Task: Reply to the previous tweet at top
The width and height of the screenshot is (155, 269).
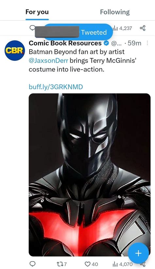Action: pos(32,28)
